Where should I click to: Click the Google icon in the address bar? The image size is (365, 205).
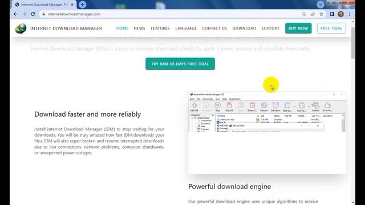tap(304, 14)
